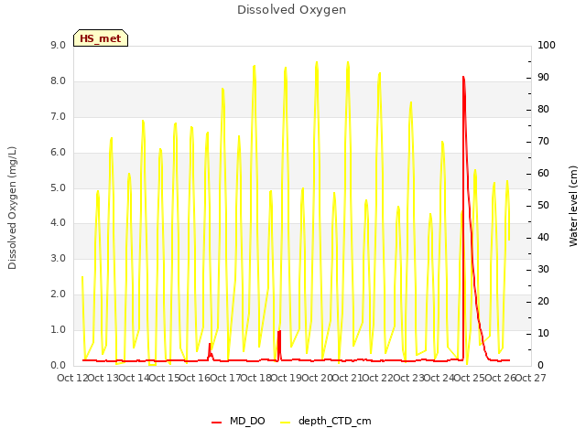The height and width of the screenshot is (439, 586).
Task: Click the 8.0 left axis value
Action: coord(58,81)
